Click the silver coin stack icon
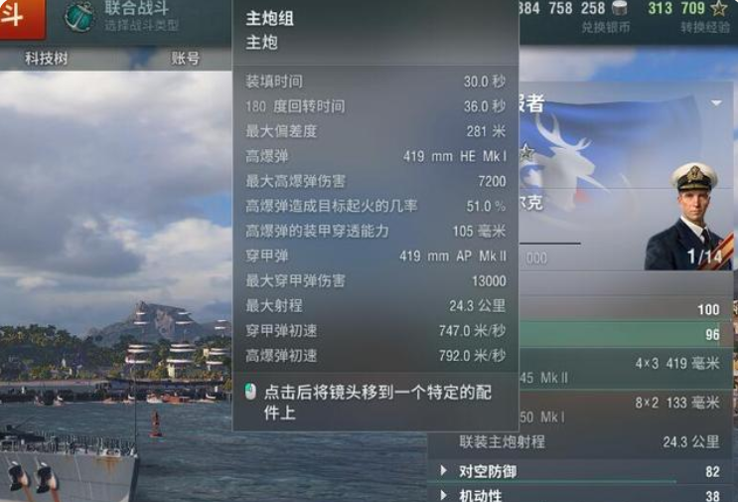Screen dimensions: 738x502 pos(620,8)
